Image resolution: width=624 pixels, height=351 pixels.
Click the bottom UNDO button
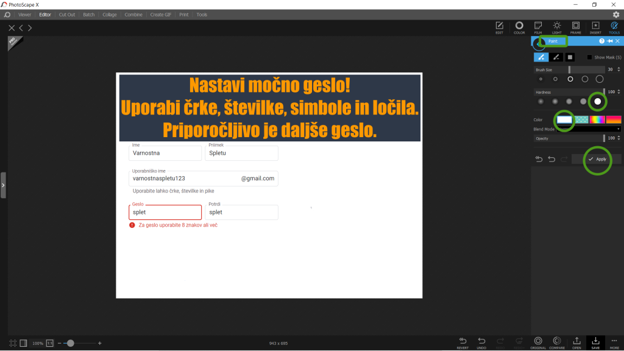(481, 343)
